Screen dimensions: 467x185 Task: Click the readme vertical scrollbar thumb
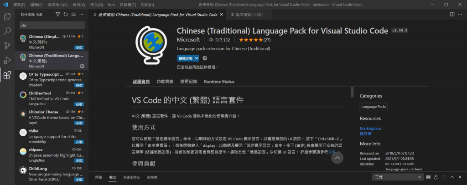click(x=352, y=92)
